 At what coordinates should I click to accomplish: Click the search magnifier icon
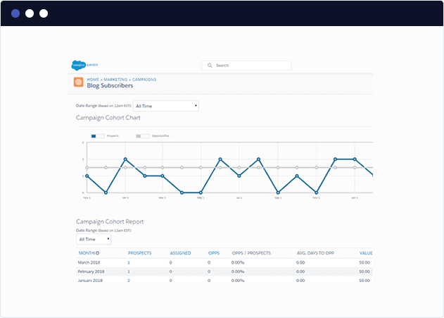coord(210,66)
